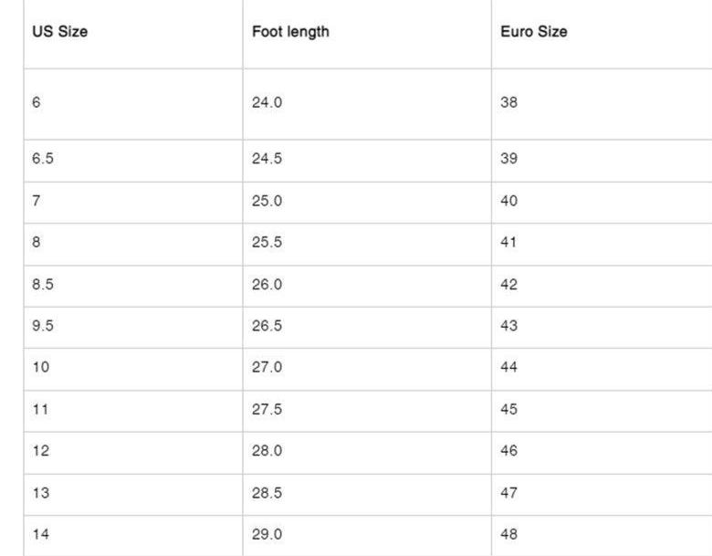Select the US size 8.5 cell

(133, 286)
